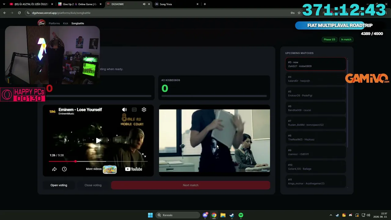Play the Eminem Lose Yourself video

pos(98,141)
